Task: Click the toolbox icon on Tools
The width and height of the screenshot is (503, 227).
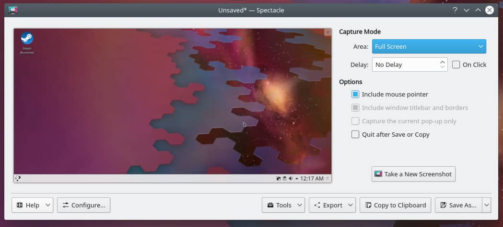Action: [270, 205]
